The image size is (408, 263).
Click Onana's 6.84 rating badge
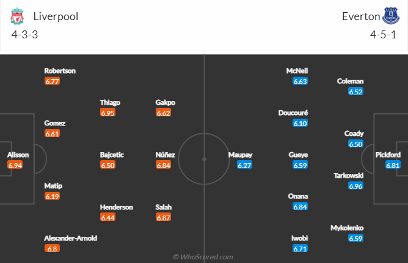click(301, 207)
